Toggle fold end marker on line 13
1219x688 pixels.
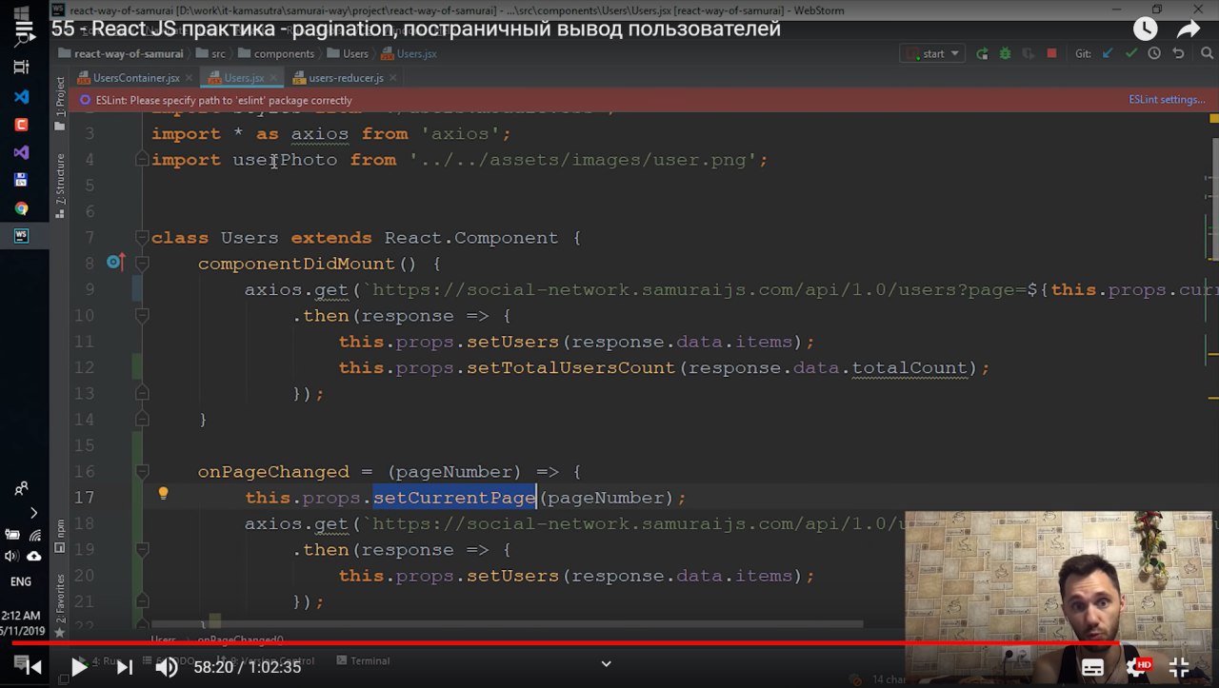click(x=142, y=393)
